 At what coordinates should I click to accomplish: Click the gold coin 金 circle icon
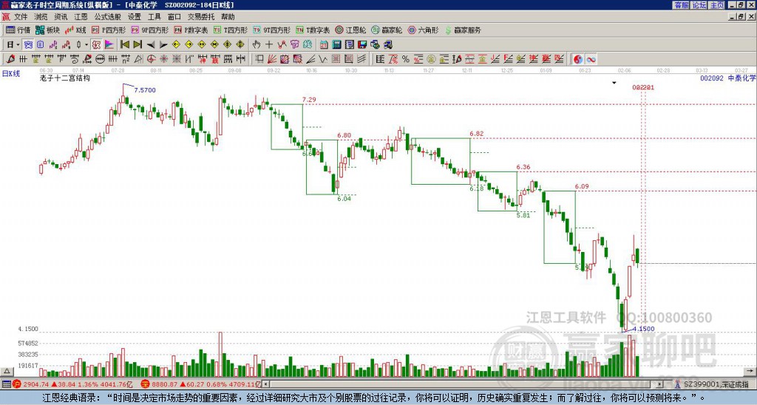pos(431,59)
